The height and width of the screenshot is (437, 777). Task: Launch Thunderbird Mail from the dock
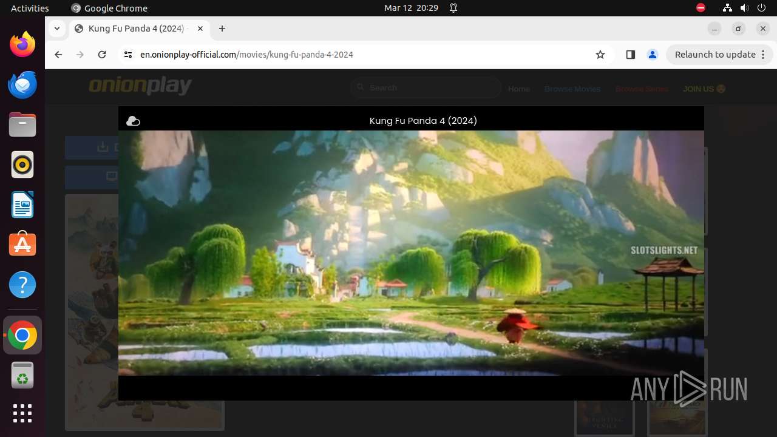[x=22, y=84]
